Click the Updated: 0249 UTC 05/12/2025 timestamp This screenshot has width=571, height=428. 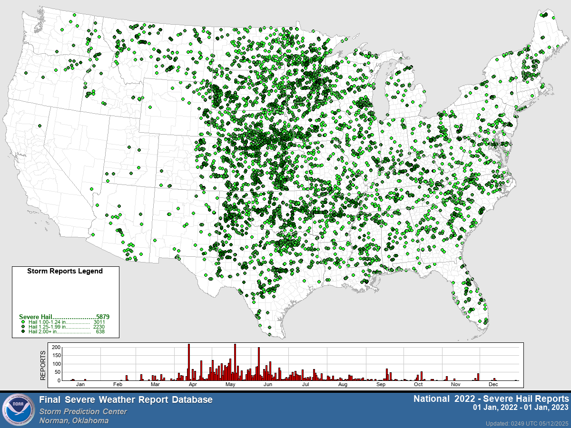pos(527,423)
